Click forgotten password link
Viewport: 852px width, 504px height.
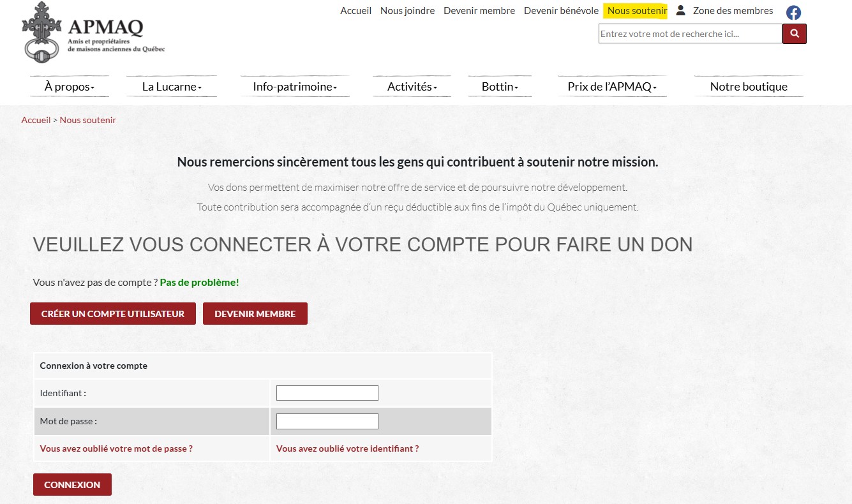(116, 448)
